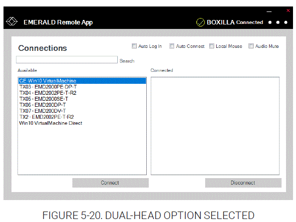Select TX04 - EMD2002PE-T-R2 connection
This screenshot has width=296, height=222.
[82, 93]
